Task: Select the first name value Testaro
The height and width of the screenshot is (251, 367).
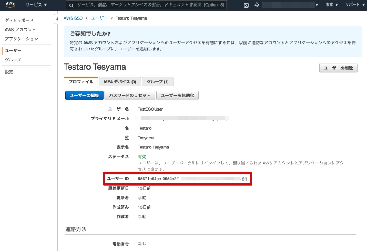Action: [145, 128]
